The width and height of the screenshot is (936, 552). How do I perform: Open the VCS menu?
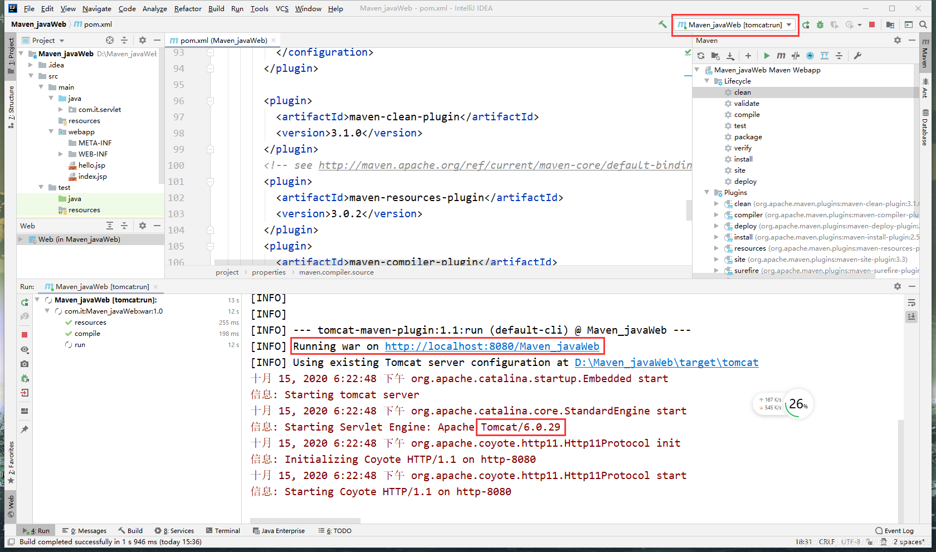[282, 8]
